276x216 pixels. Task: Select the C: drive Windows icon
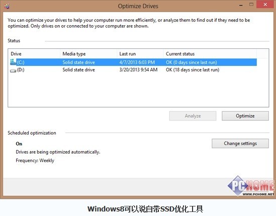(13, 62)
